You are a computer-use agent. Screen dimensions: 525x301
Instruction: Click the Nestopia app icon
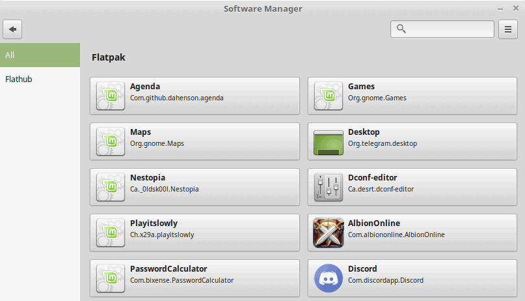[110, 187]
